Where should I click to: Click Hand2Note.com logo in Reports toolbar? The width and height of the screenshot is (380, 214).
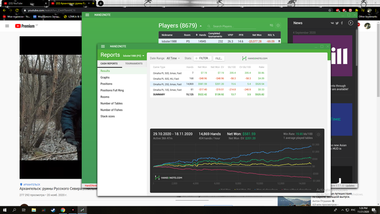tap(255, 59)
